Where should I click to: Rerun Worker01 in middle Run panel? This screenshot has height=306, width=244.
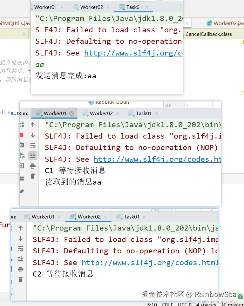[x=22, y=125]
